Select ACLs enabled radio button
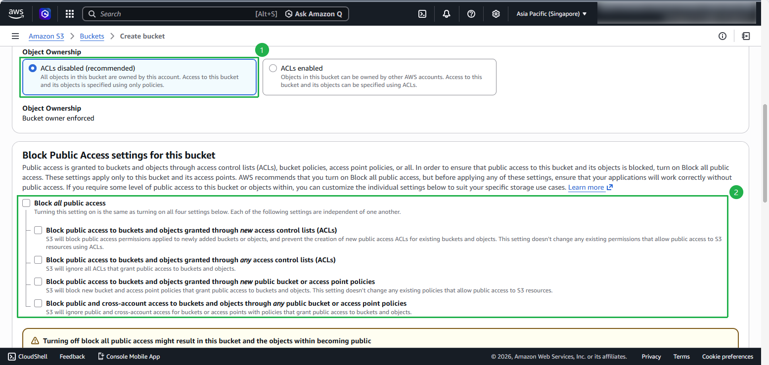 273,68
